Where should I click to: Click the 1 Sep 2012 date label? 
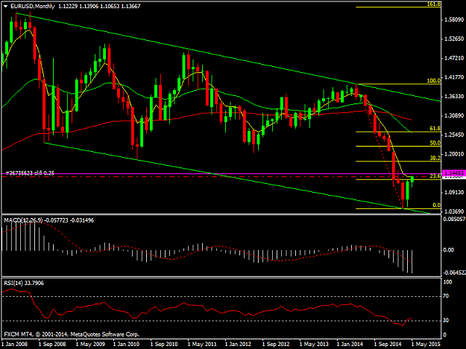[x=276, y=345]
